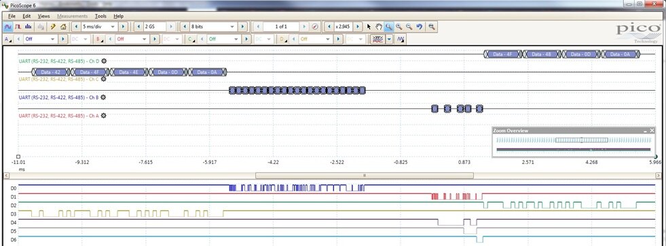
Task: Select Scope mode waveform icon
Action: pyautogui.click(x=7, y=26)
